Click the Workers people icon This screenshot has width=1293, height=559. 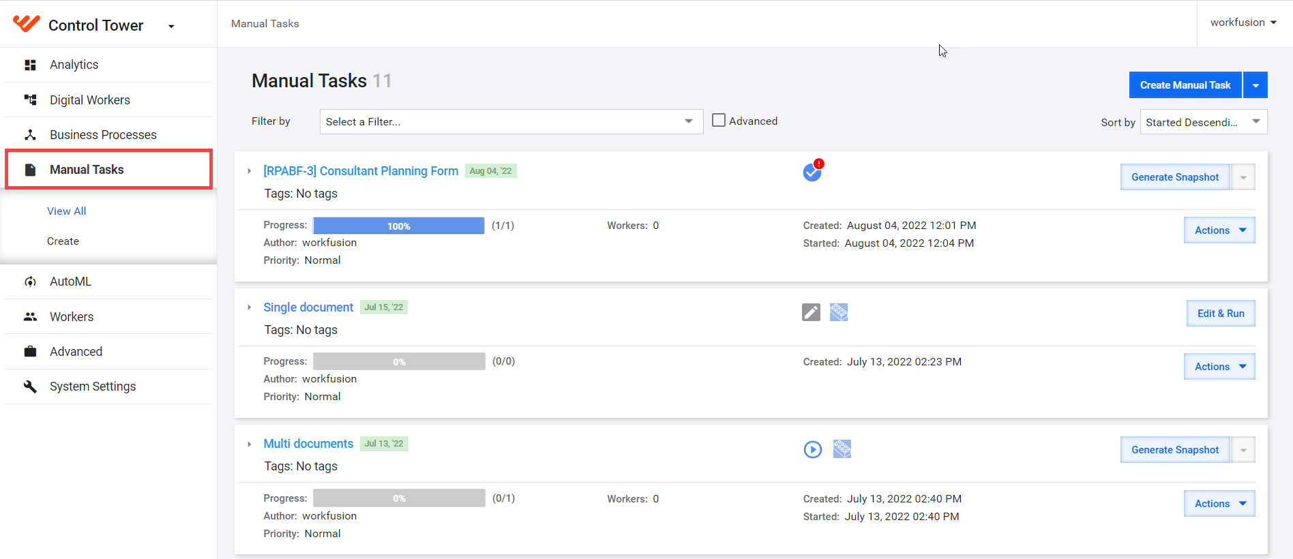[30, 317]
